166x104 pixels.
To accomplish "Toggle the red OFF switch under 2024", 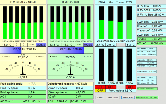I will (131, 87).
